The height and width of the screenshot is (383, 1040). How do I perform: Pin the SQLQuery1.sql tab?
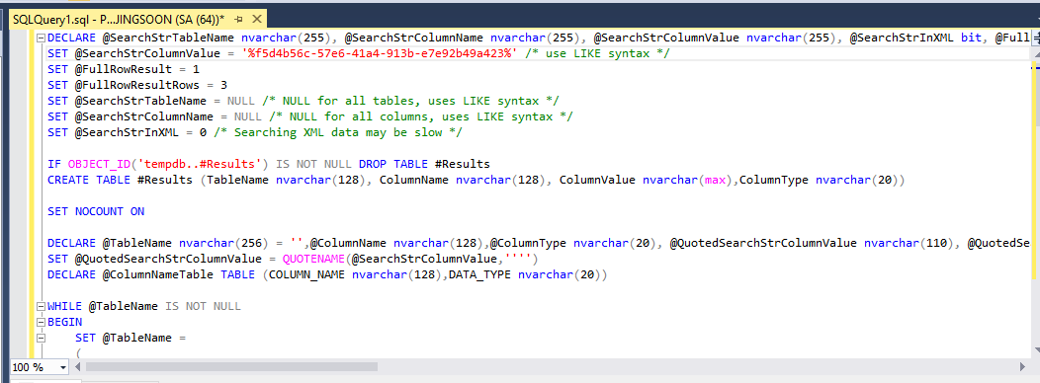pos(239,19)
